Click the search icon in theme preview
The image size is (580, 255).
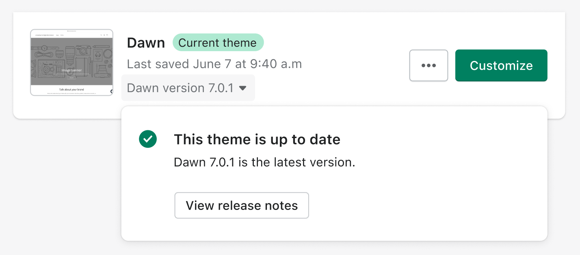point(101,35)
